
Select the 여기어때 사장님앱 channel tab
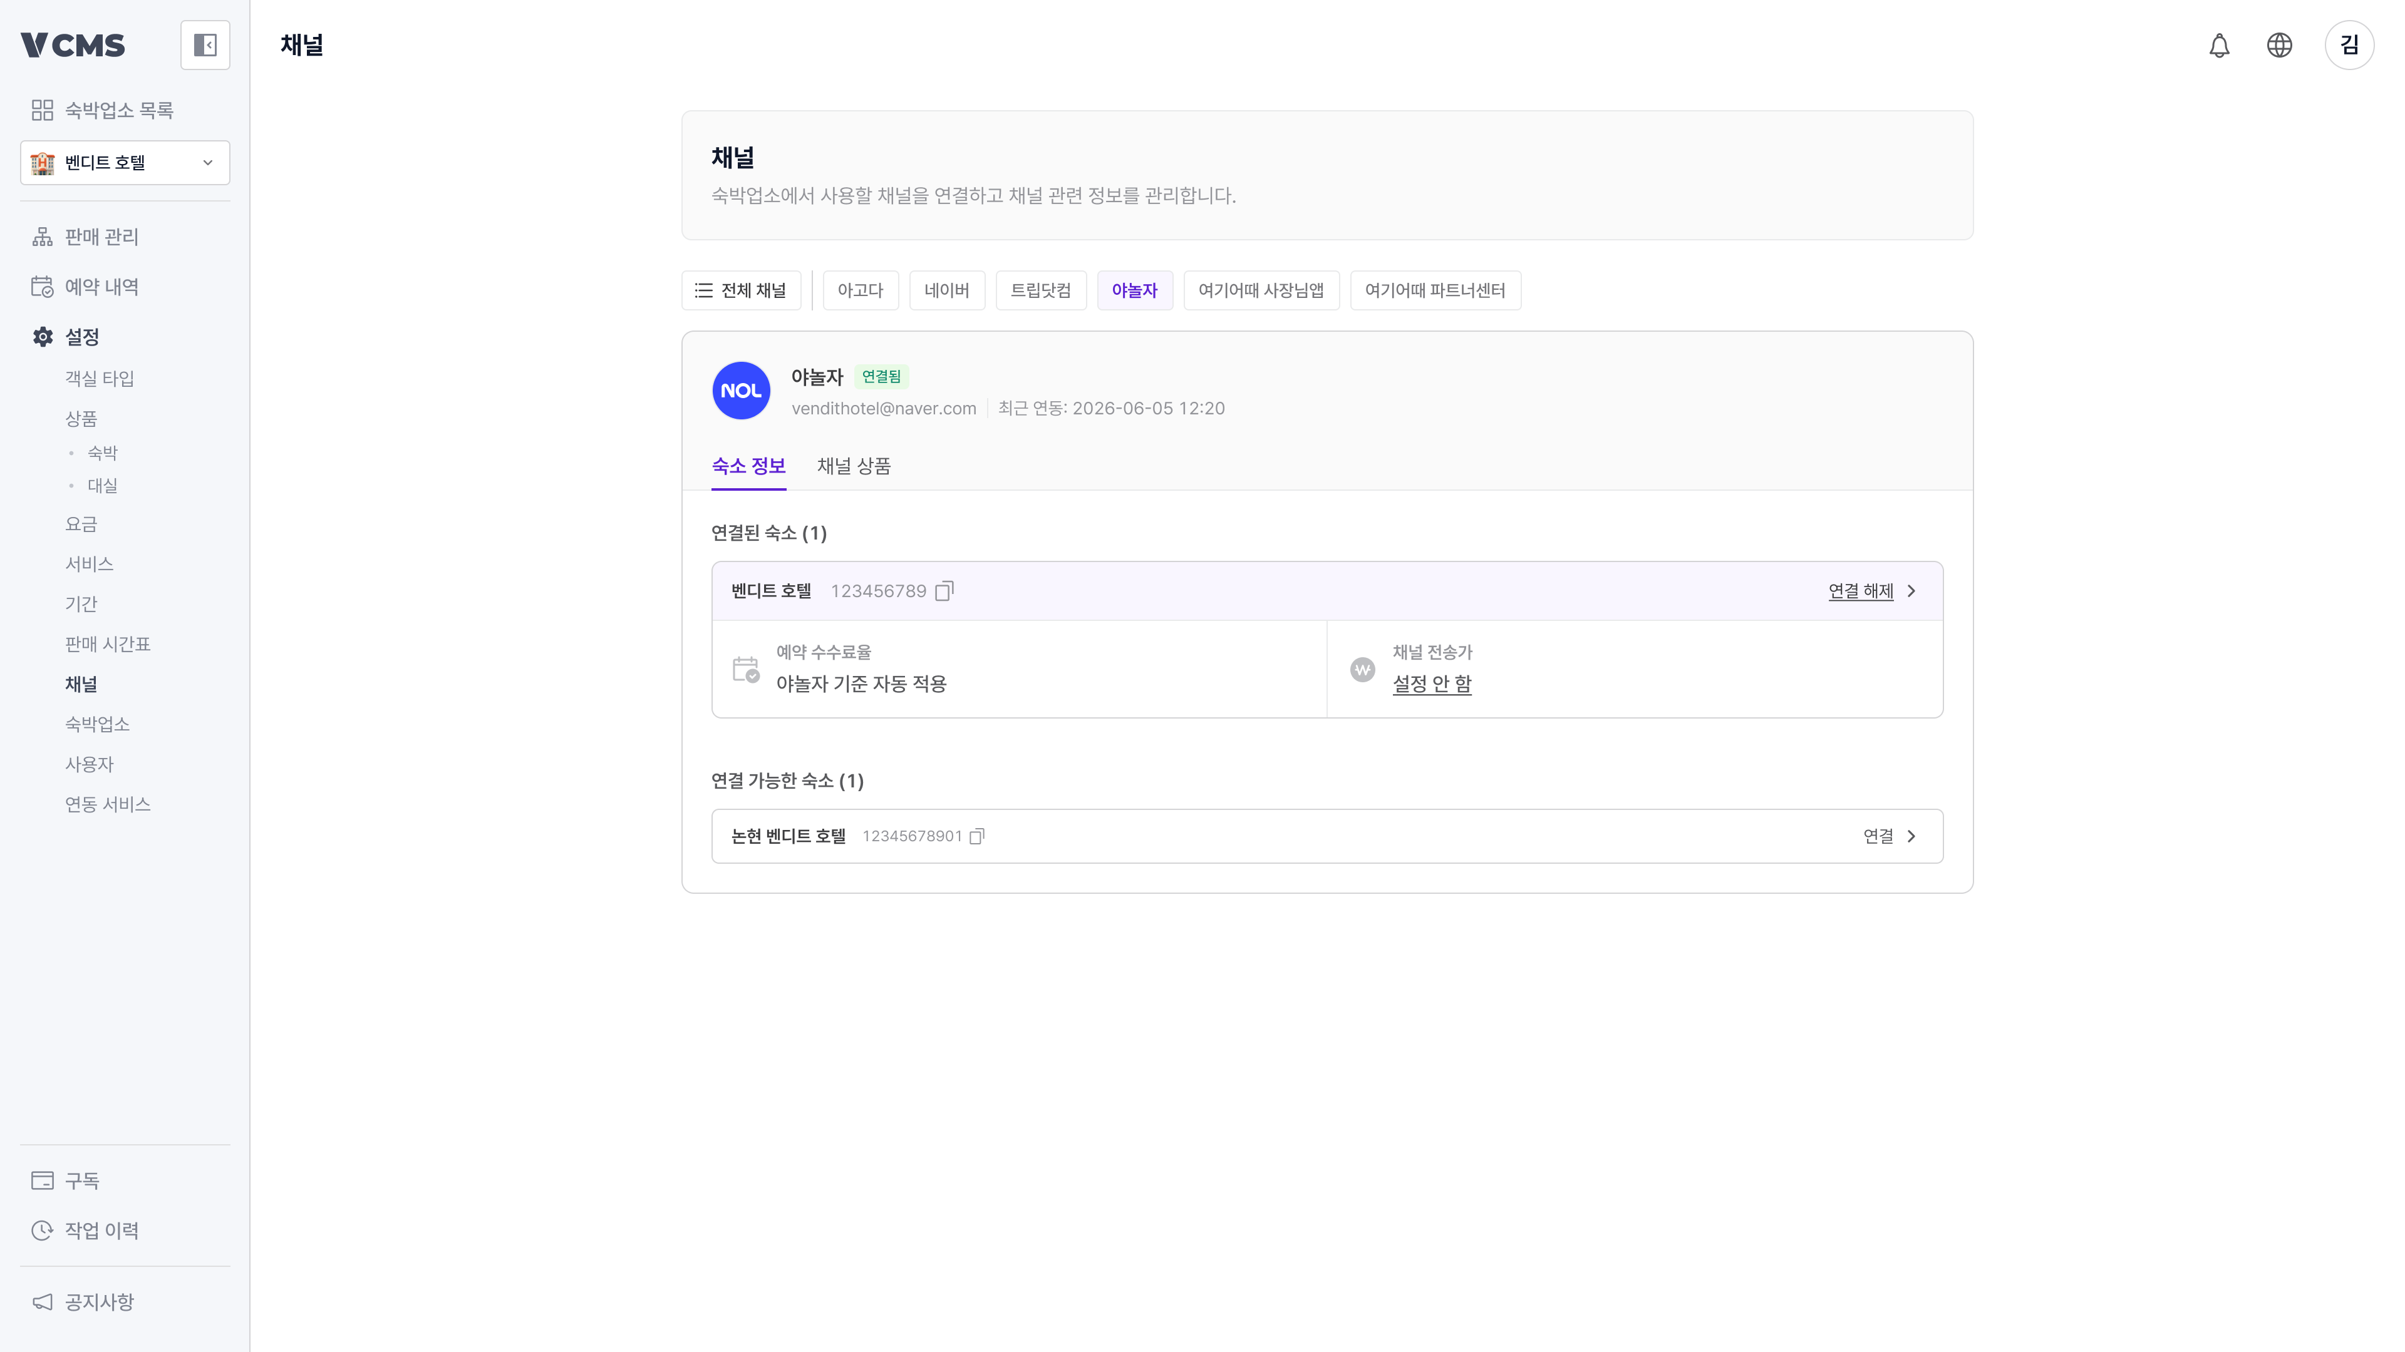(x=1261, y=290)
